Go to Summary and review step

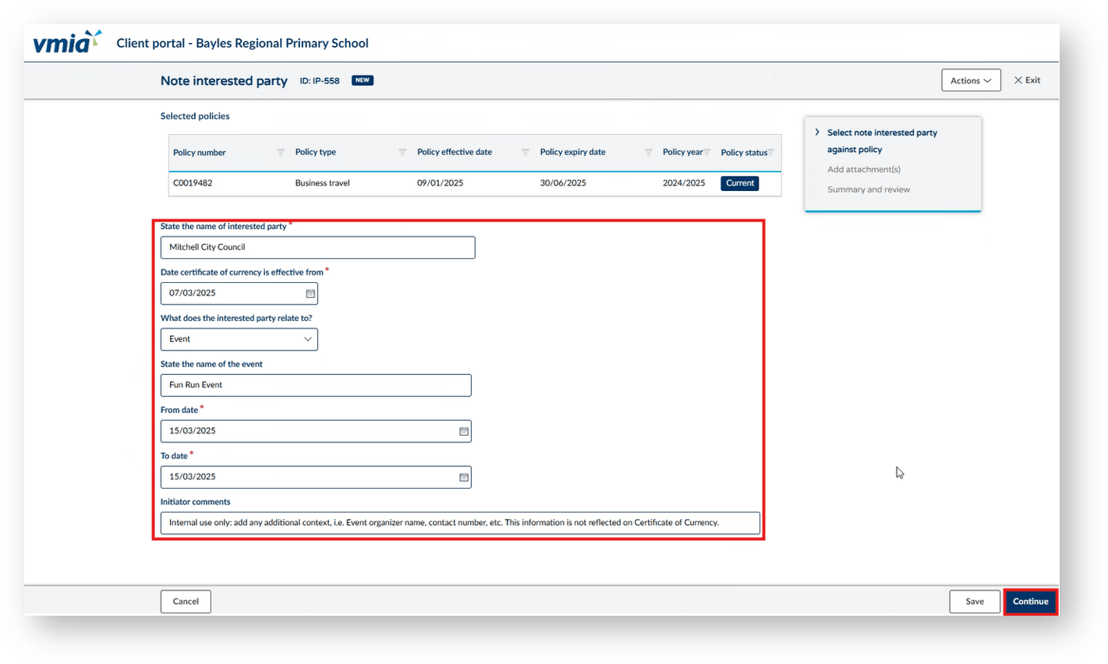pyautogui.click(x=868, y=190)
